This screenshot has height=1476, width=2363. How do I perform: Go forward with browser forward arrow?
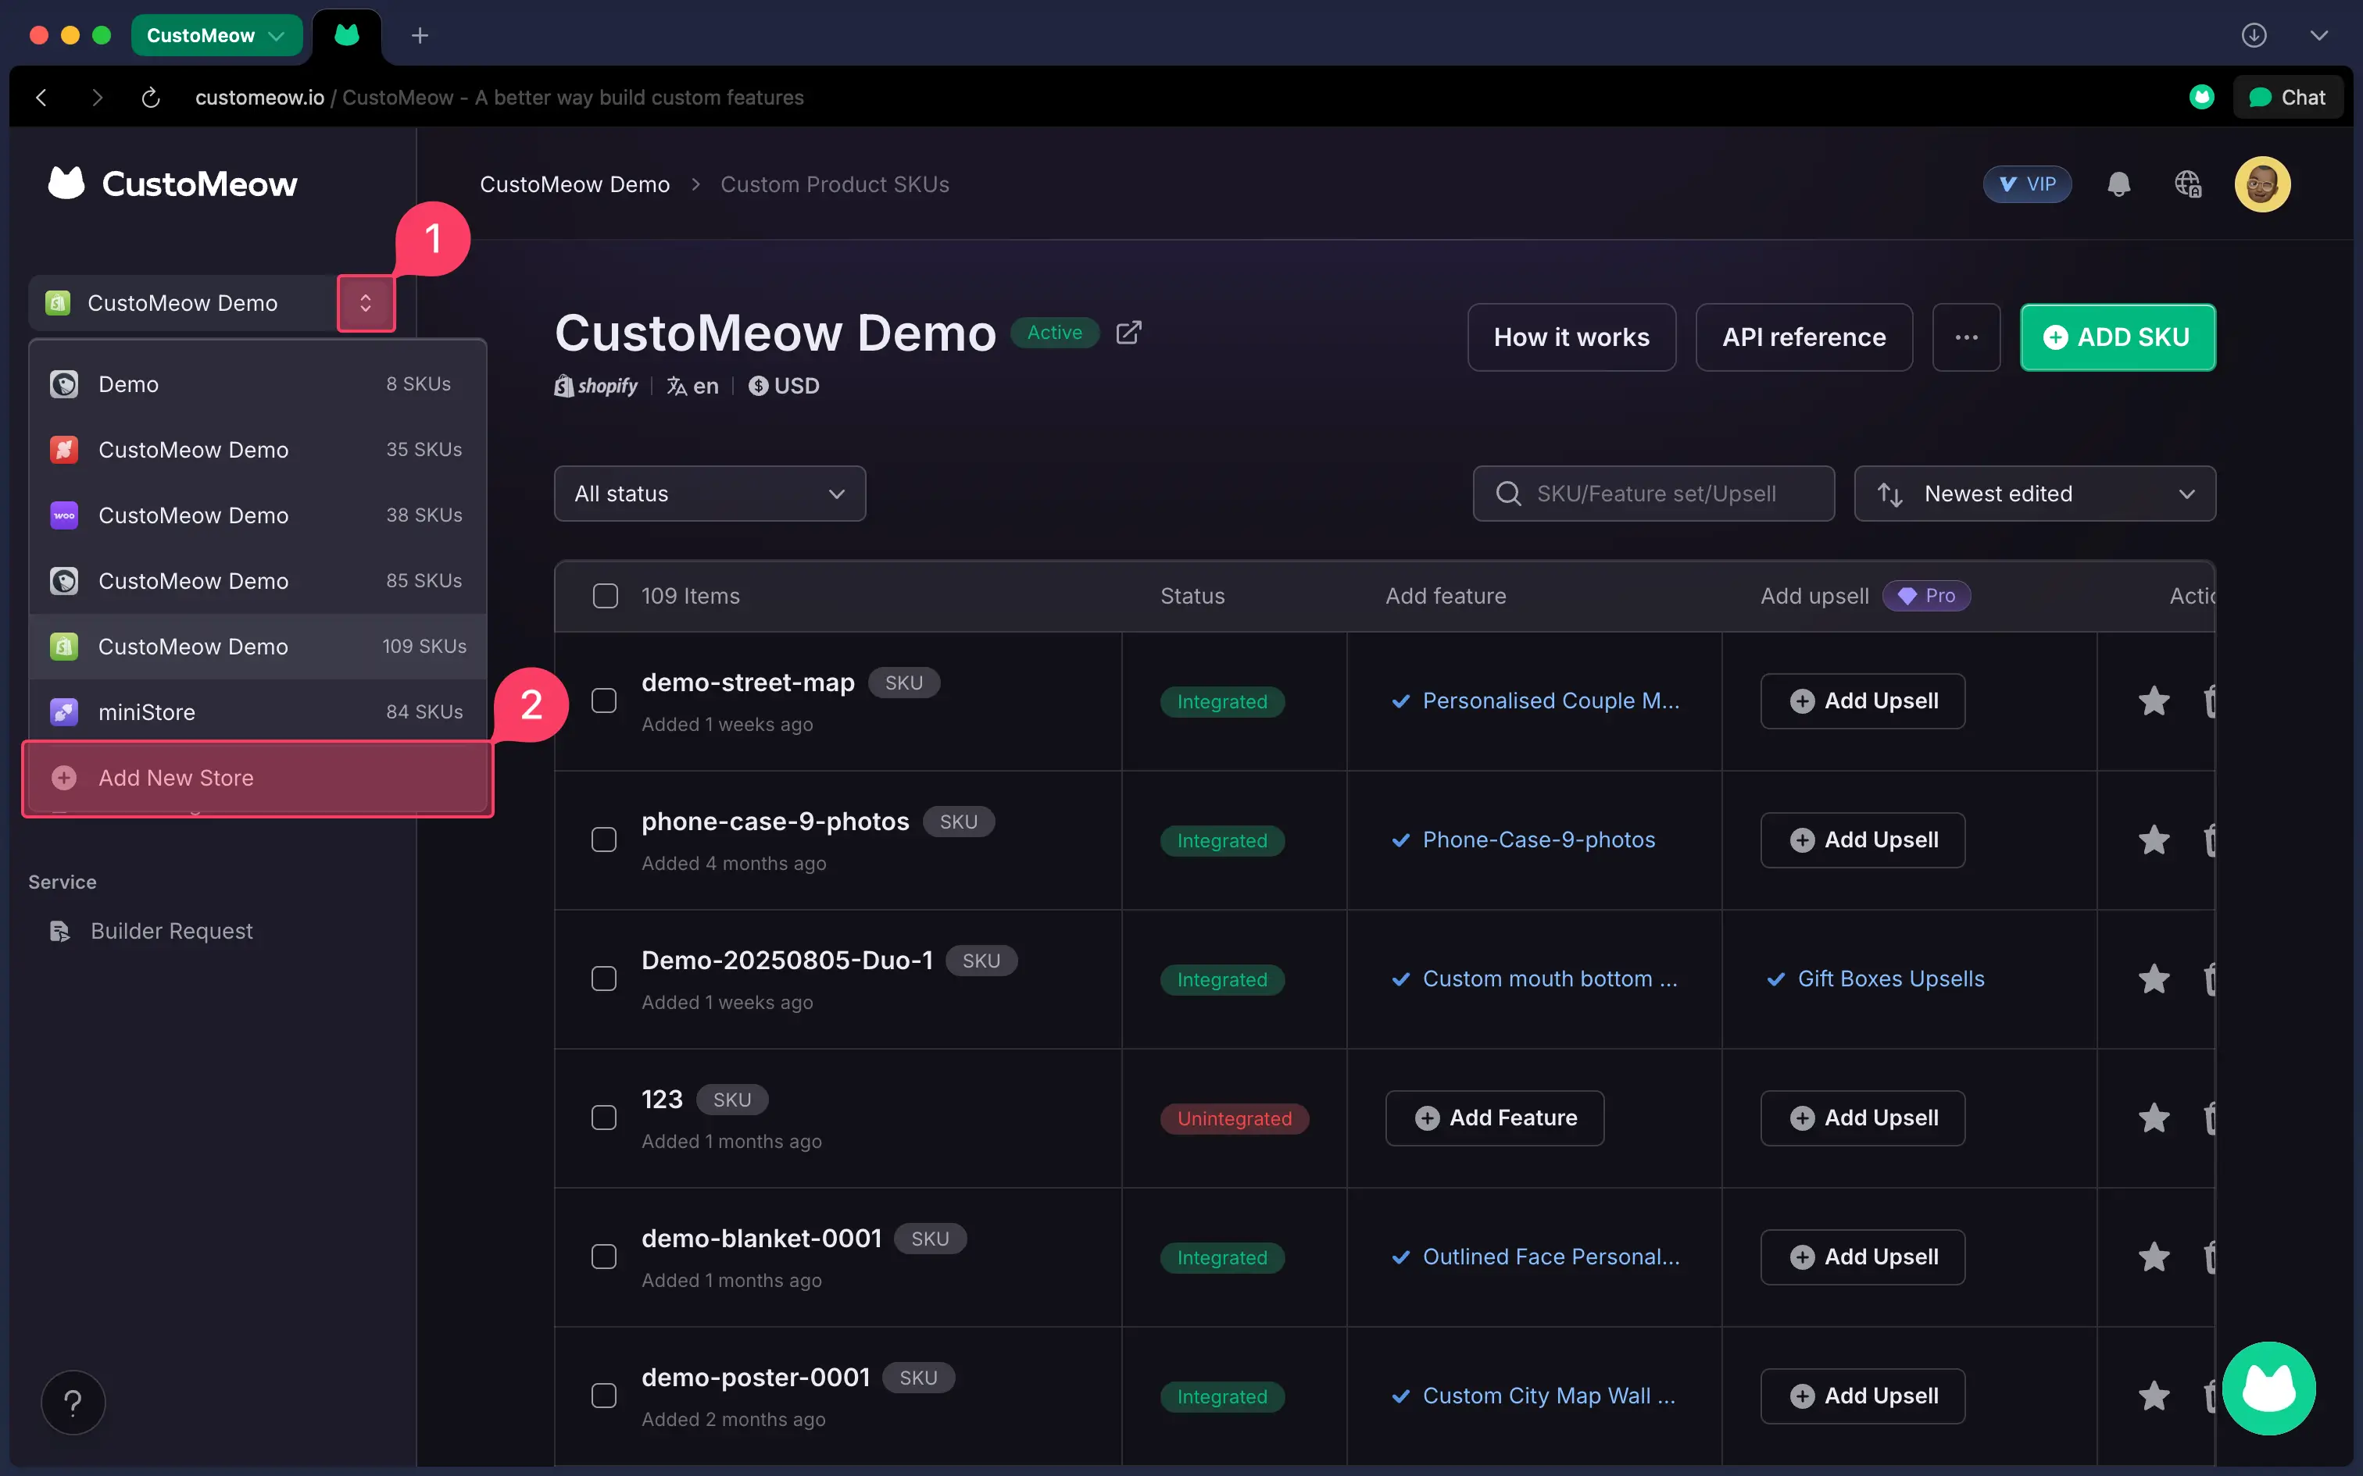tap(95, 98)
